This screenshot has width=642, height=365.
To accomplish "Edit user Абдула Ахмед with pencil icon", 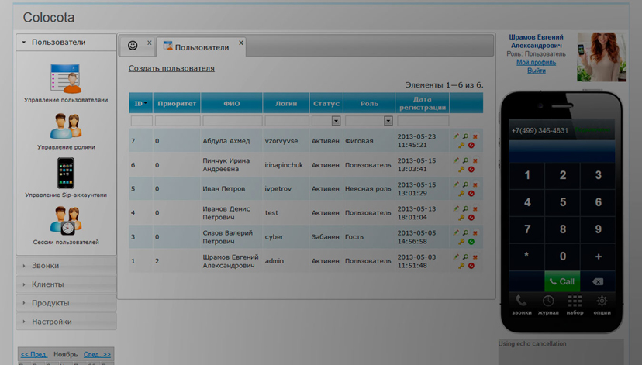I will point(456,136).
